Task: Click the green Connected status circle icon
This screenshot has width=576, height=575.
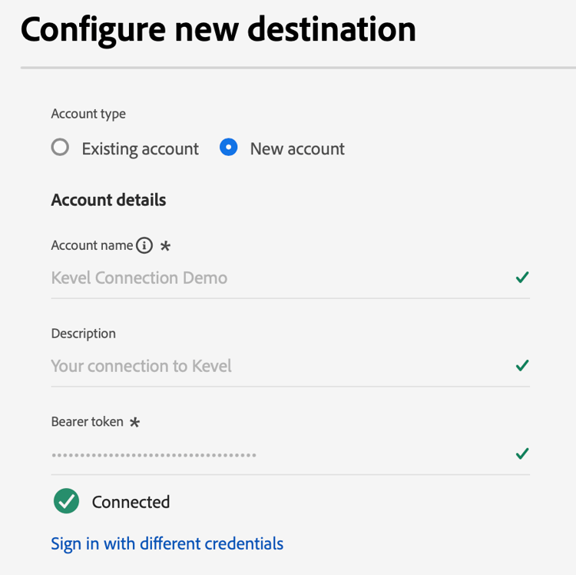Action: tap(67, 502)
